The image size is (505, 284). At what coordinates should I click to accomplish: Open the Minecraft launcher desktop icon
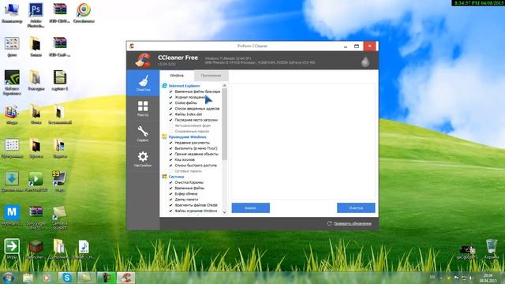coord(36,249)
